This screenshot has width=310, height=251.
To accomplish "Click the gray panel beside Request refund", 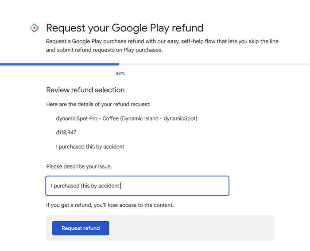I will [x=191, y=228].
